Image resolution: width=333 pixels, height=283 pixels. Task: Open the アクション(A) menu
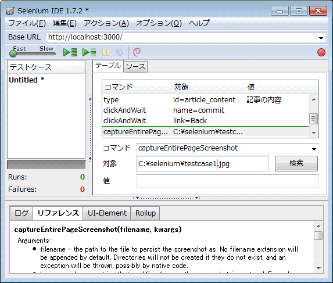click(x=106, y=23)
